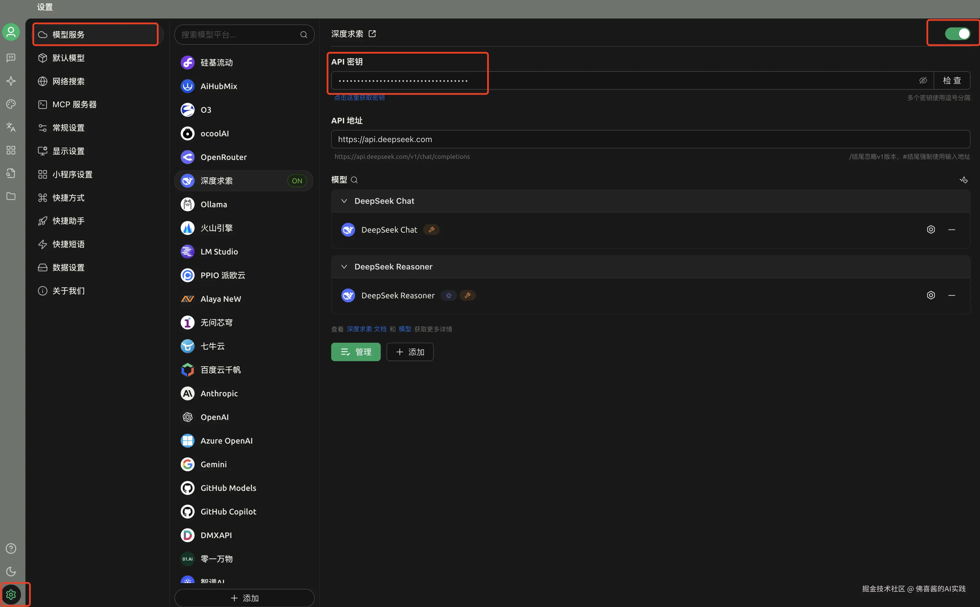Open the 默认模型 settings menu

(68, 58)
